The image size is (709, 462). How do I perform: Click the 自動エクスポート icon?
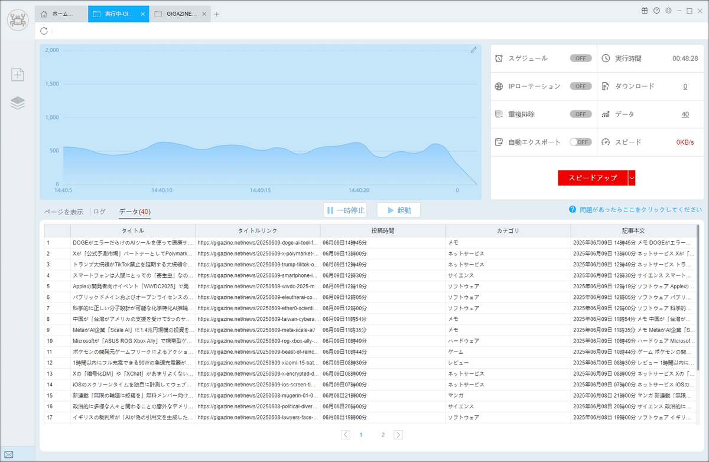coord(499,142)
